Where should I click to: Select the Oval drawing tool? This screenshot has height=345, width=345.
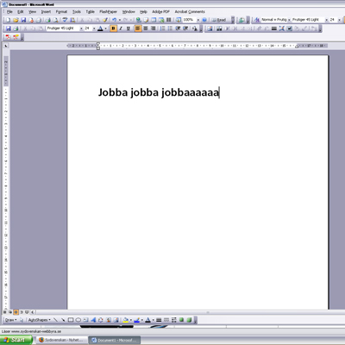pyautogui.click(x=78, y=320)
